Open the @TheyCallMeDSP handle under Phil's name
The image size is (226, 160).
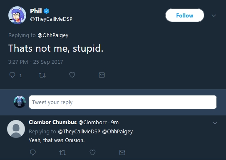click(51, 19)
